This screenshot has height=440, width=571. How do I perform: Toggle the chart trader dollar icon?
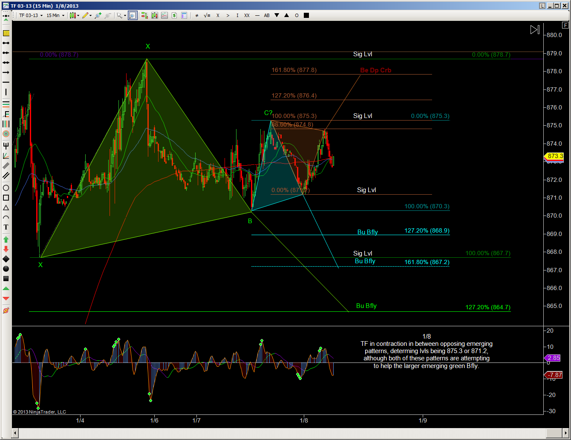pyautogui.click(x=174, y=15)
